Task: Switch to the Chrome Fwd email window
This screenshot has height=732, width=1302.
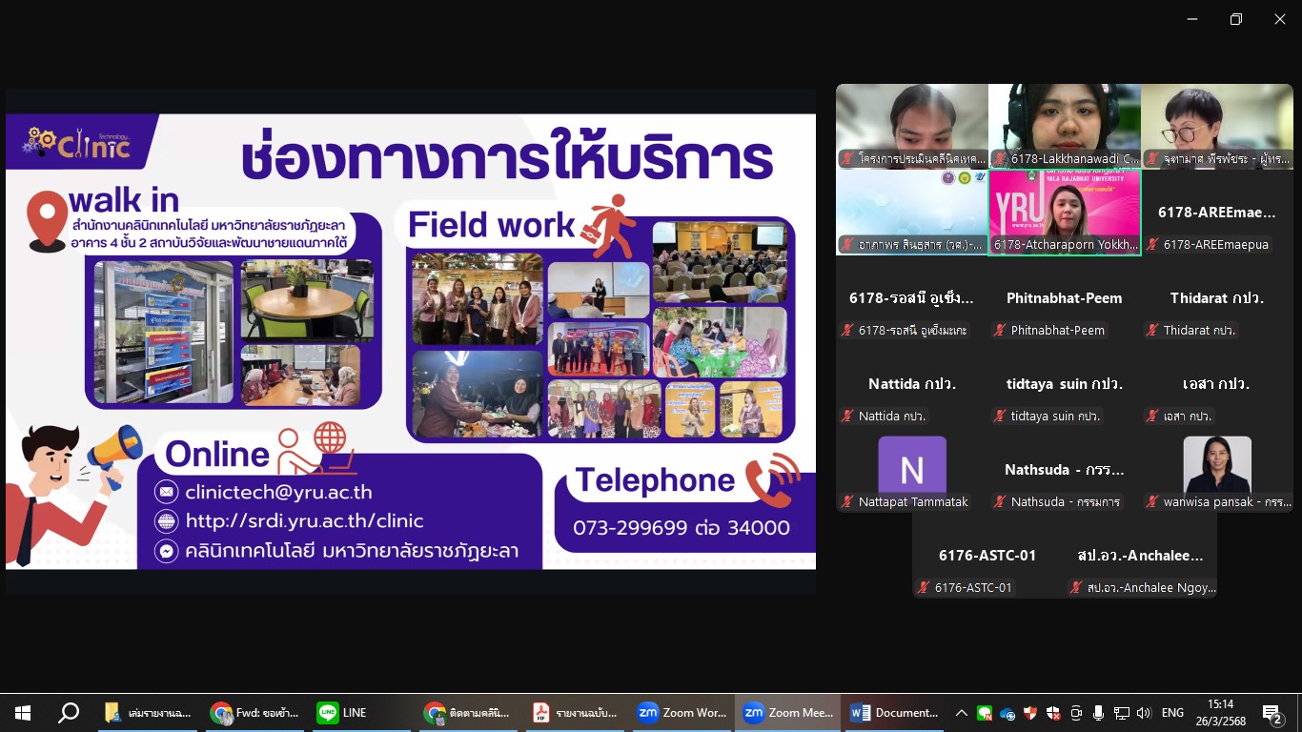Action: point(254,713)
